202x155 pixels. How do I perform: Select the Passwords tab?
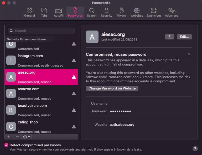tap(75, 12)
